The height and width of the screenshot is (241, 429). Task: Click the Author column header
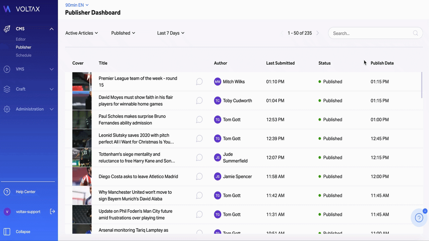[221, 63]
